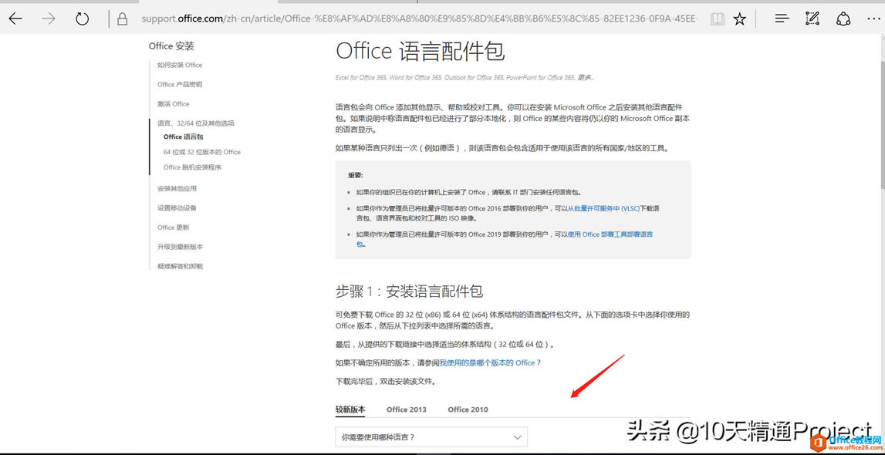
Task: Add this page to favorites star
Action: pyautogui.click(x=739, y=19)
